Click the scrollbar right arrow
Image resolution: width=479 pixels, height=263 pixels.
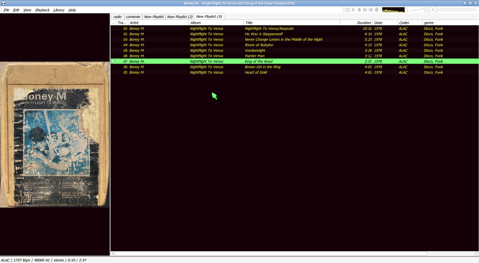pyautogui.click(x=476, y=253)
